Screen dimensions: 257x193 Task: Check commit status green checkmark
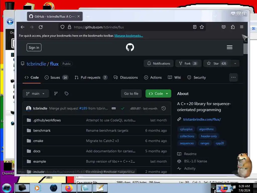click(x=122, y=109)
